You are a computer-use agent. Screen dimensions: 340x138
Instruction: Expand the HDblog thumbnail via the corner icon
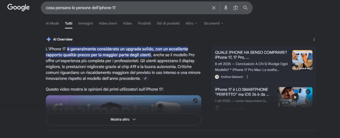click(308, 92)
